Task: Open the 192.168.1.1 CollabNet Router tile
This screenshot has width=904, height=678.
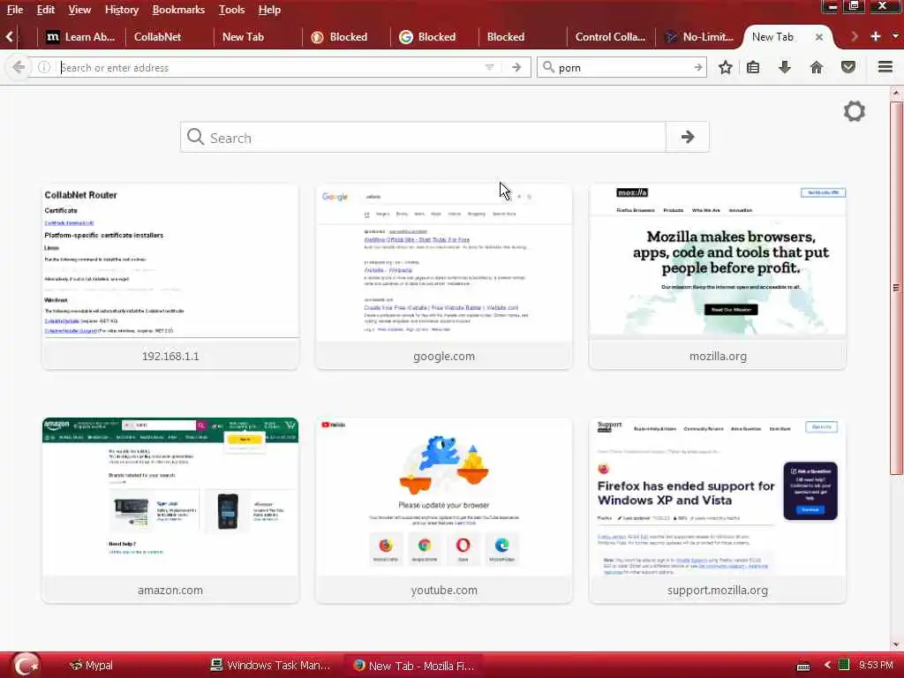Action: pyautogui.click(x=170, y=276)
